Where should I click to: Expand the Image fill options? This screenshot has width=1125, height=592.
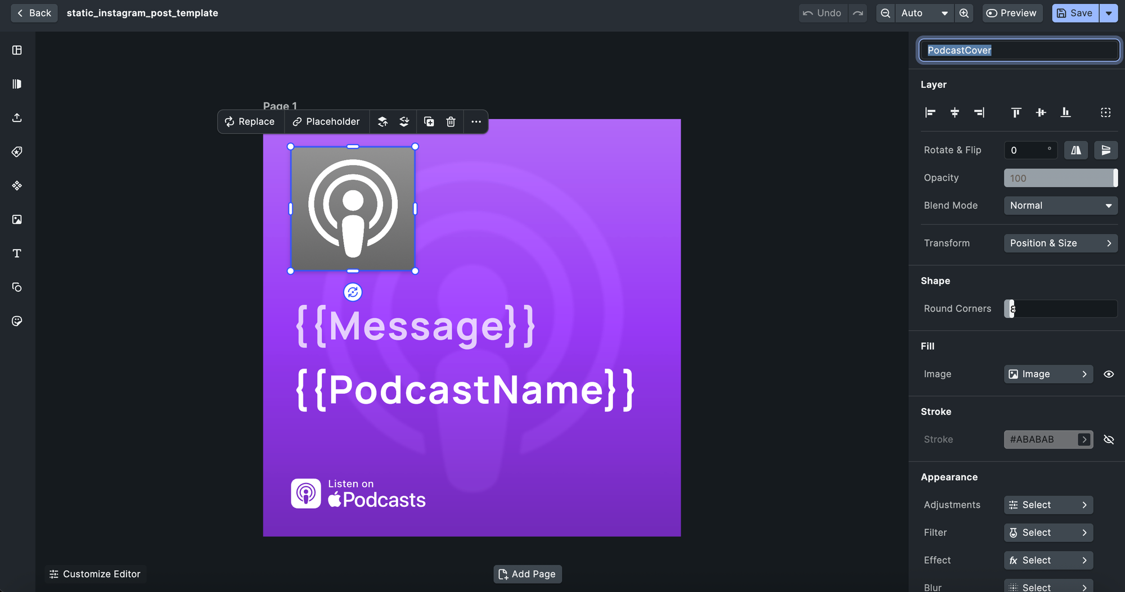pyautogui.click(x=1048, y=374)
